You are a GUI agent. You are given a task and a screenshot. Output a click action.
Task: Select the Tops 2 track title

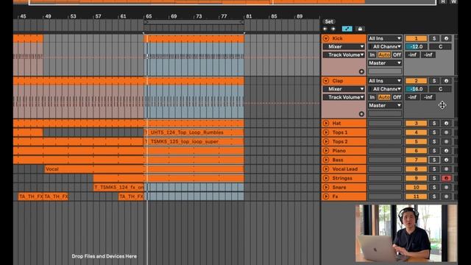tap(340, 141)
